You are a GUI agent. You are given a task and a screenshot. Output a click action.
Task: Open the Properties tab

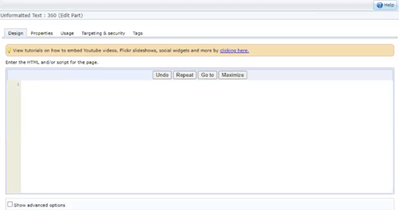[x=42, y=33]
